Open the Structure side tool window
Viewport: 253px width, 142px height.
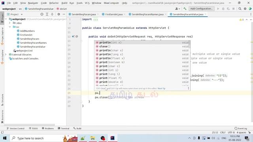point(2,100)
